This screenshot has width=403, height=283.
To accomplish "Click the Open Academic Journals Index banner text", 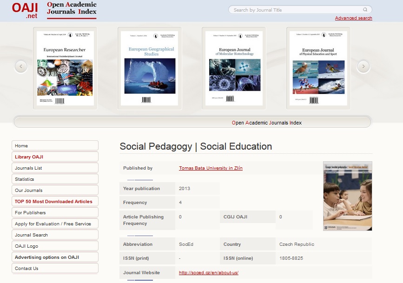I will pyautogui.click(x=267, y=123).
